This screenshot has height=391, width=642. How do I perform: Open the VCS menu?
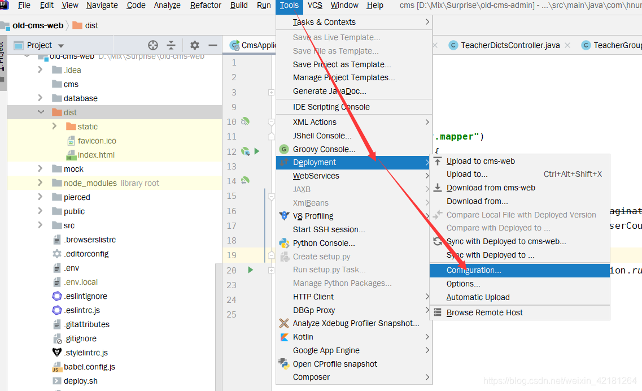click(x=315, y=5)
